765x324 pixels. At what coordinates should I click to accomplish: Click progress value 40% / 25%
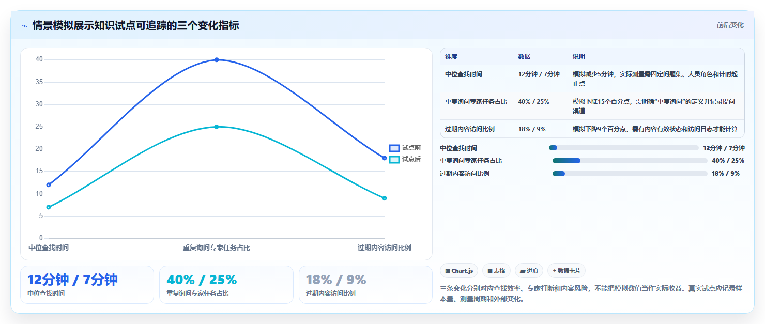pos(728,161)
